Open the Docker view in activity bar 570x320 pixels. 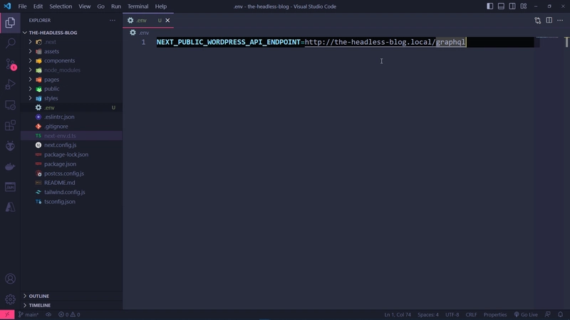pos(10,166)
